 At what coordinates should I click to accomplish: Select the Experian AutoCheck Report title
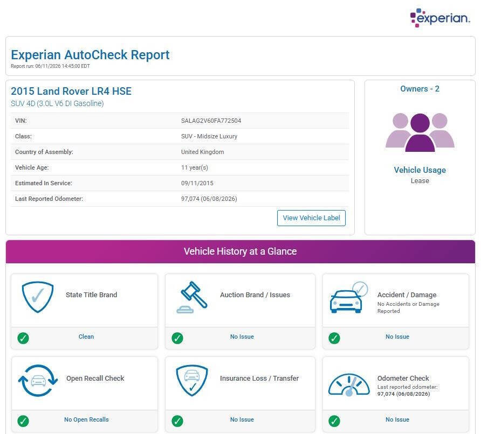click(x=90, y=55)
